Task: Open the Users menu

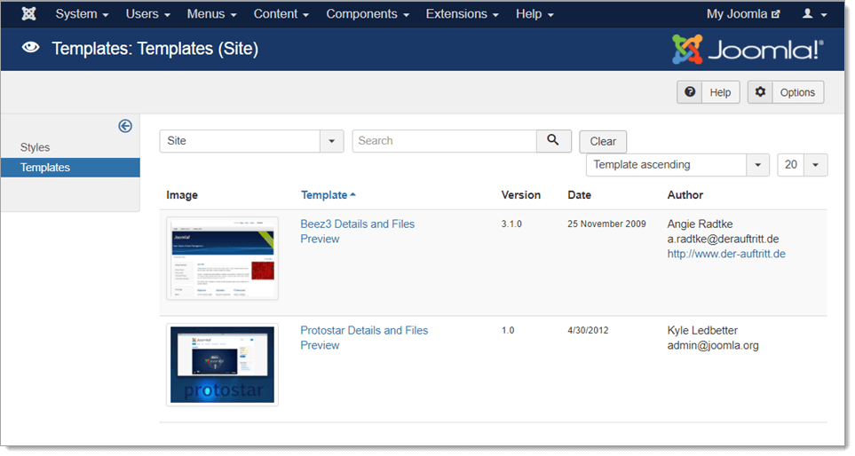Action: tap(147, 14)
